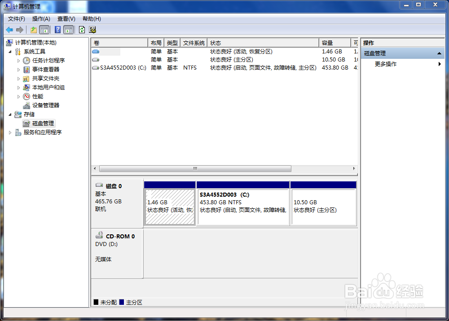Click the 453.80 GB capacity cell
449x321 pixels.
(335, 68)
